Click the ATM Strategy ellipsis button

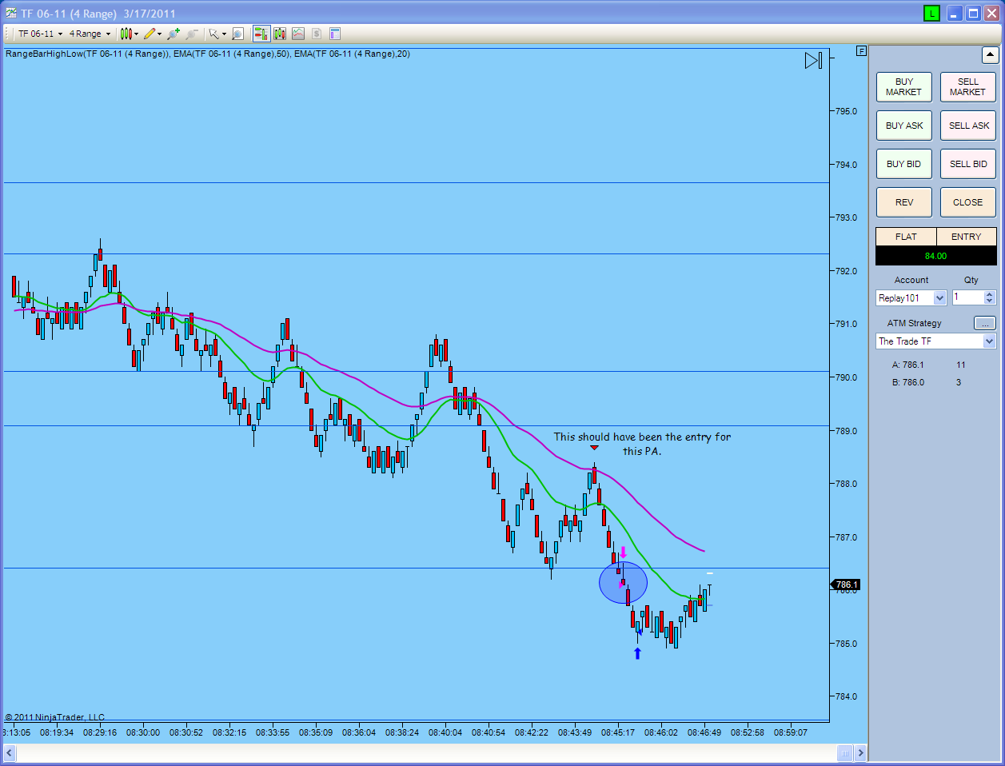(985, 323)
